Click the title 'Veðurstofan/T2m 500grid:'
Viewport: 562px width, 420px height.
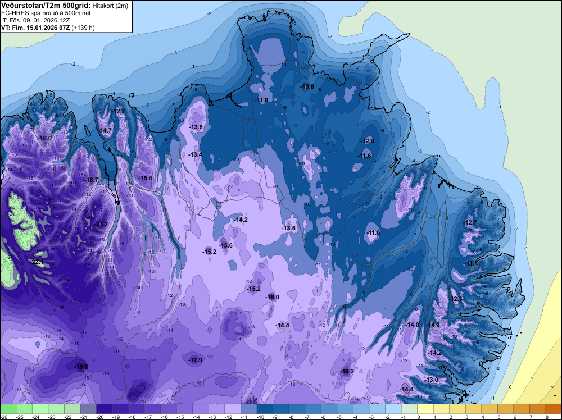pos(46,6)
